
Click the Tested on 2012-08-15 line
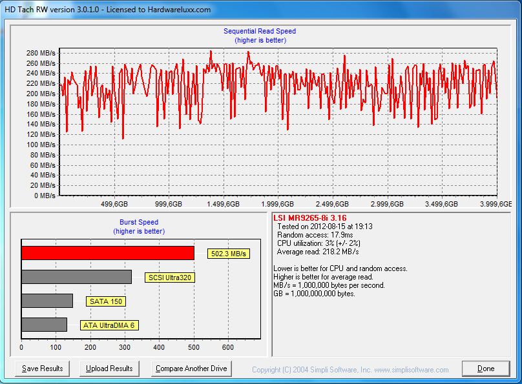325,227
